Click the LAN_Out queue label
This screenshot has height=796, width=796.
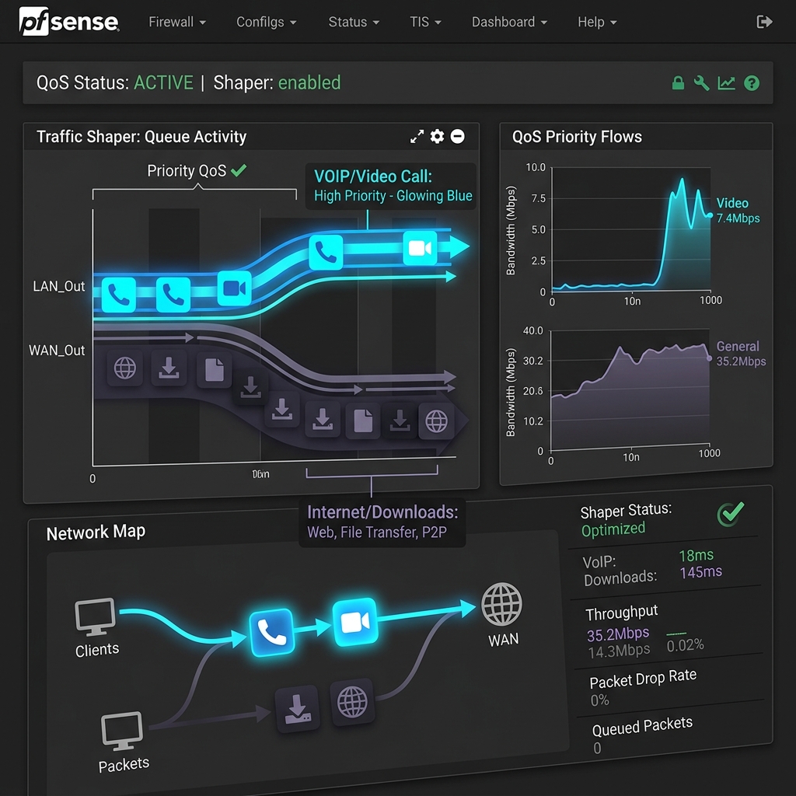(59, 286)
